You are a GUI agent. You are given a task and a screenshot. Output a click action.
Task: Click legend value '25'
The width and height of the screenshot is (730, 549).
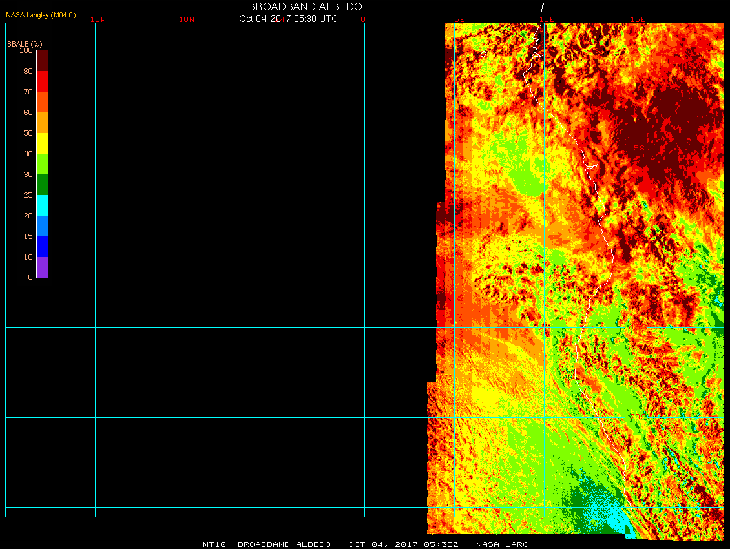click(x=28, y=195)
